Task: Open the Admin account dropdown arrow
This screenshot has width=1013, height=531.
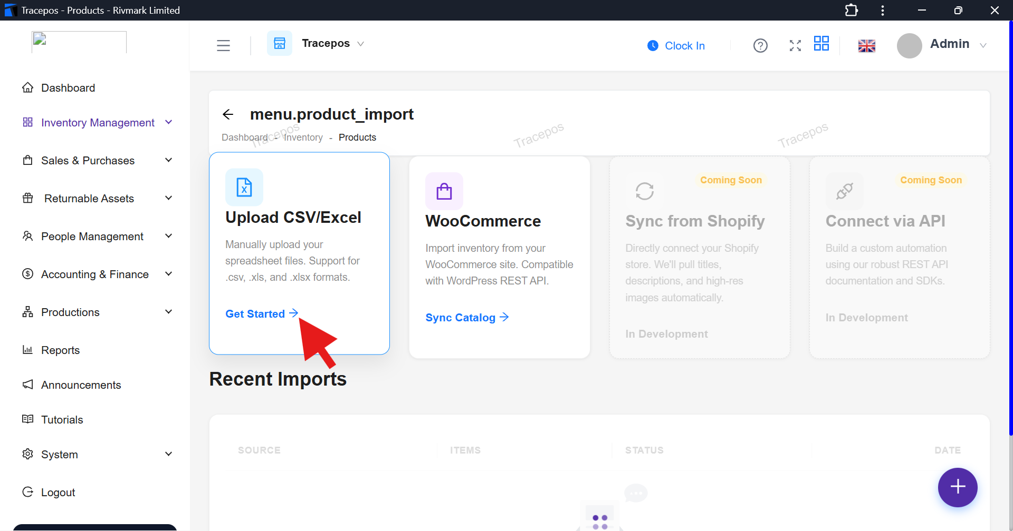Action: 983,45
